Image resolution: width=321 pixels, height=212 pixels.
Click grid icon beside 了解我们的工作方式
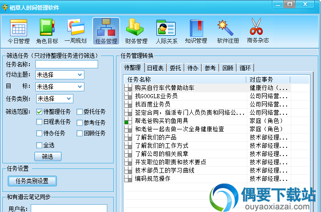tap(128, 145)
